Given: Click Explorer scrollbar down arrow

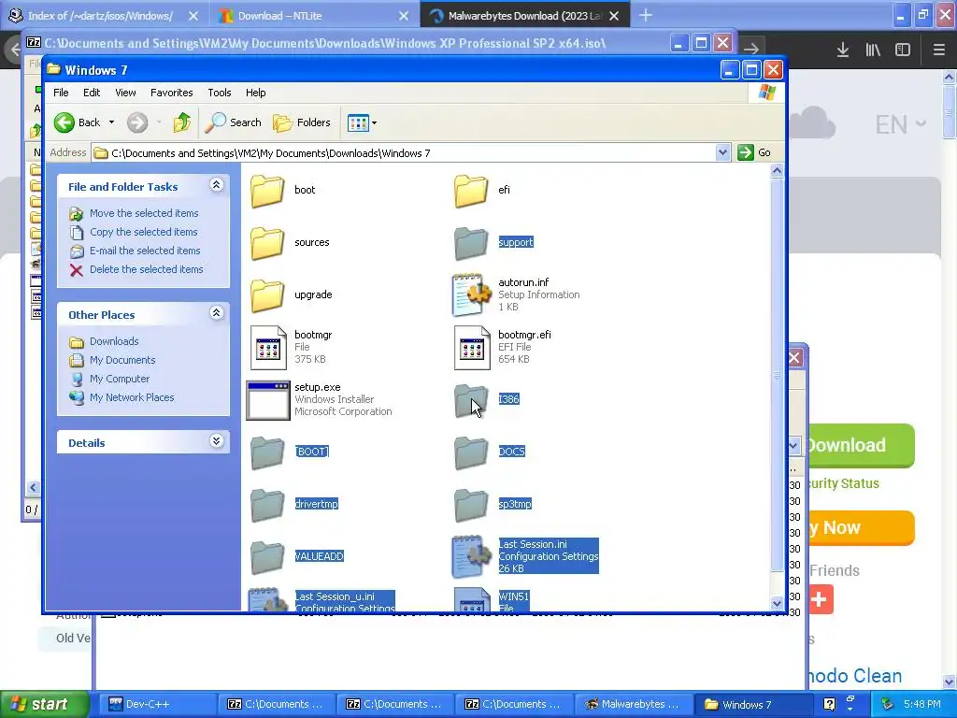Looking at the screenshot, I should [777, 603].
